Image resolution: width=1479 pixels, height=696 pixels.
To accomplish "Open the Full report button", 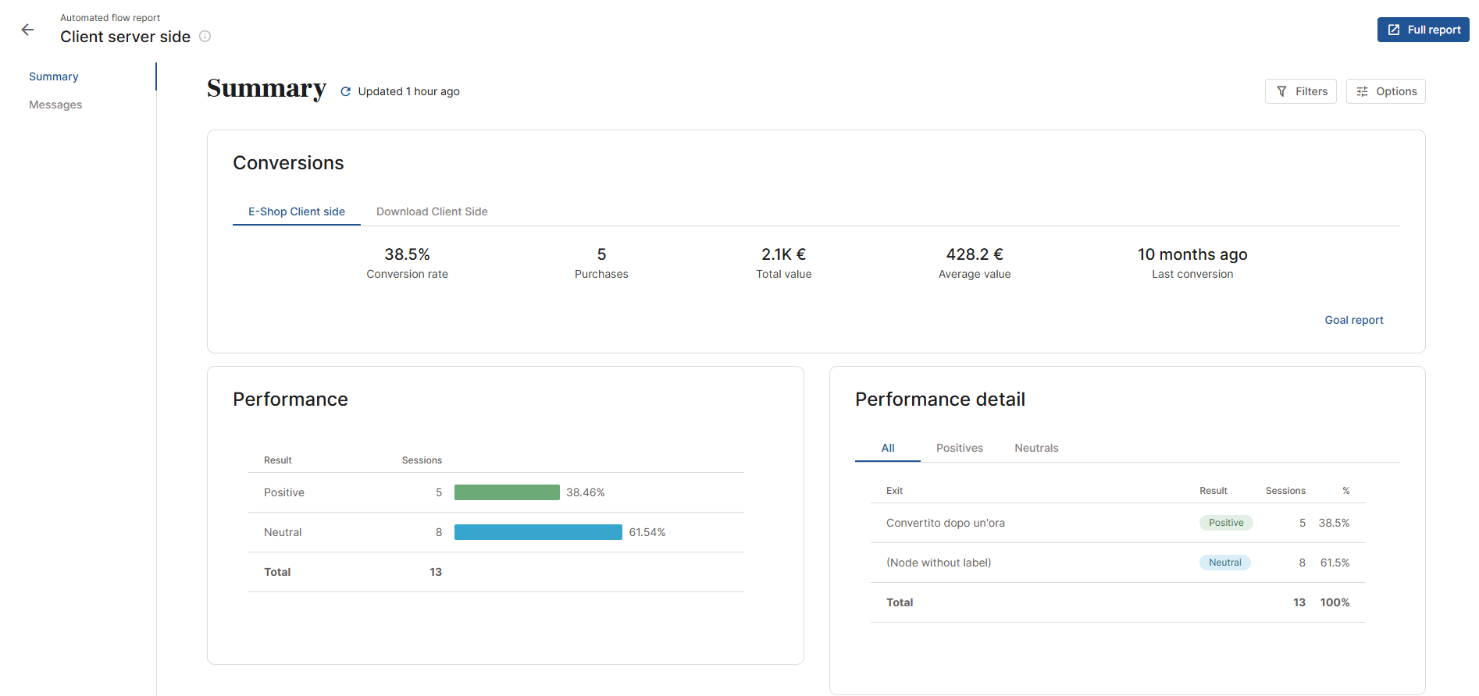I will click(1423, 30).
